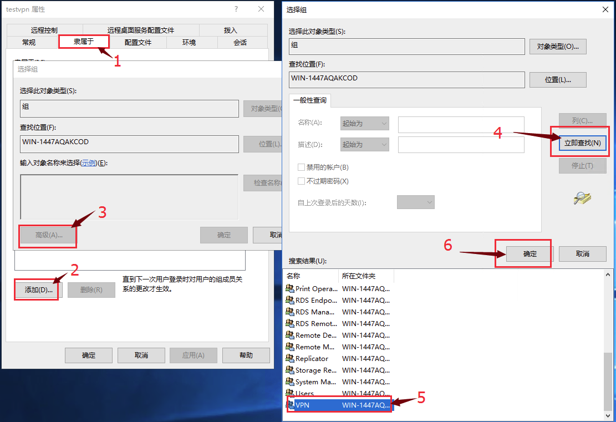Select the Storage Re... group icon

coord(290,370)
